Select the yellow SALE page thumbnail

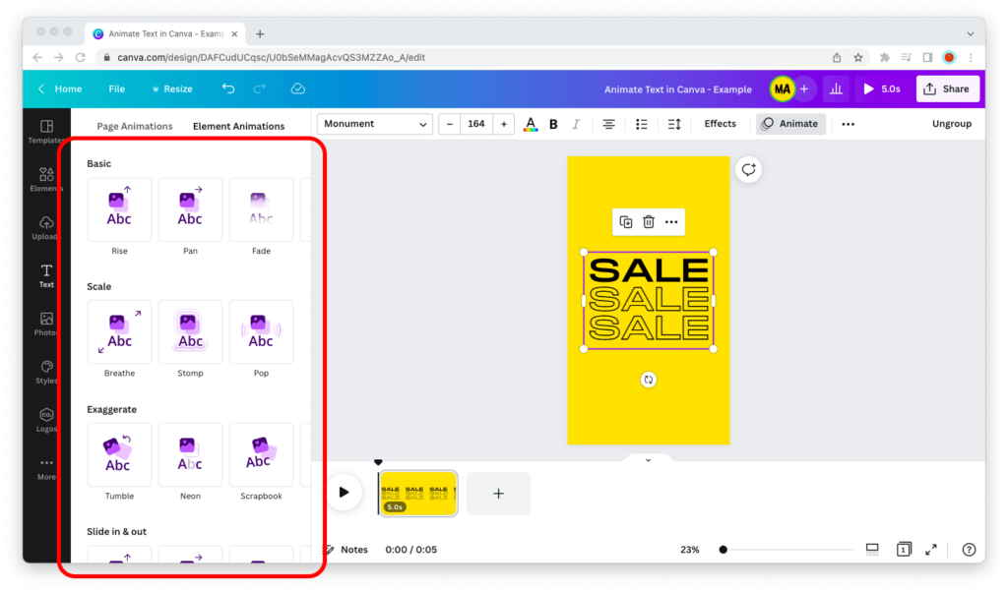click(x=417, y=493)
